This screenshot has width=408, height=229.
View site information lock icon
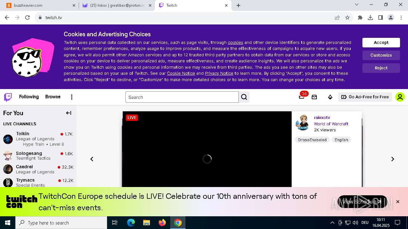40,17
